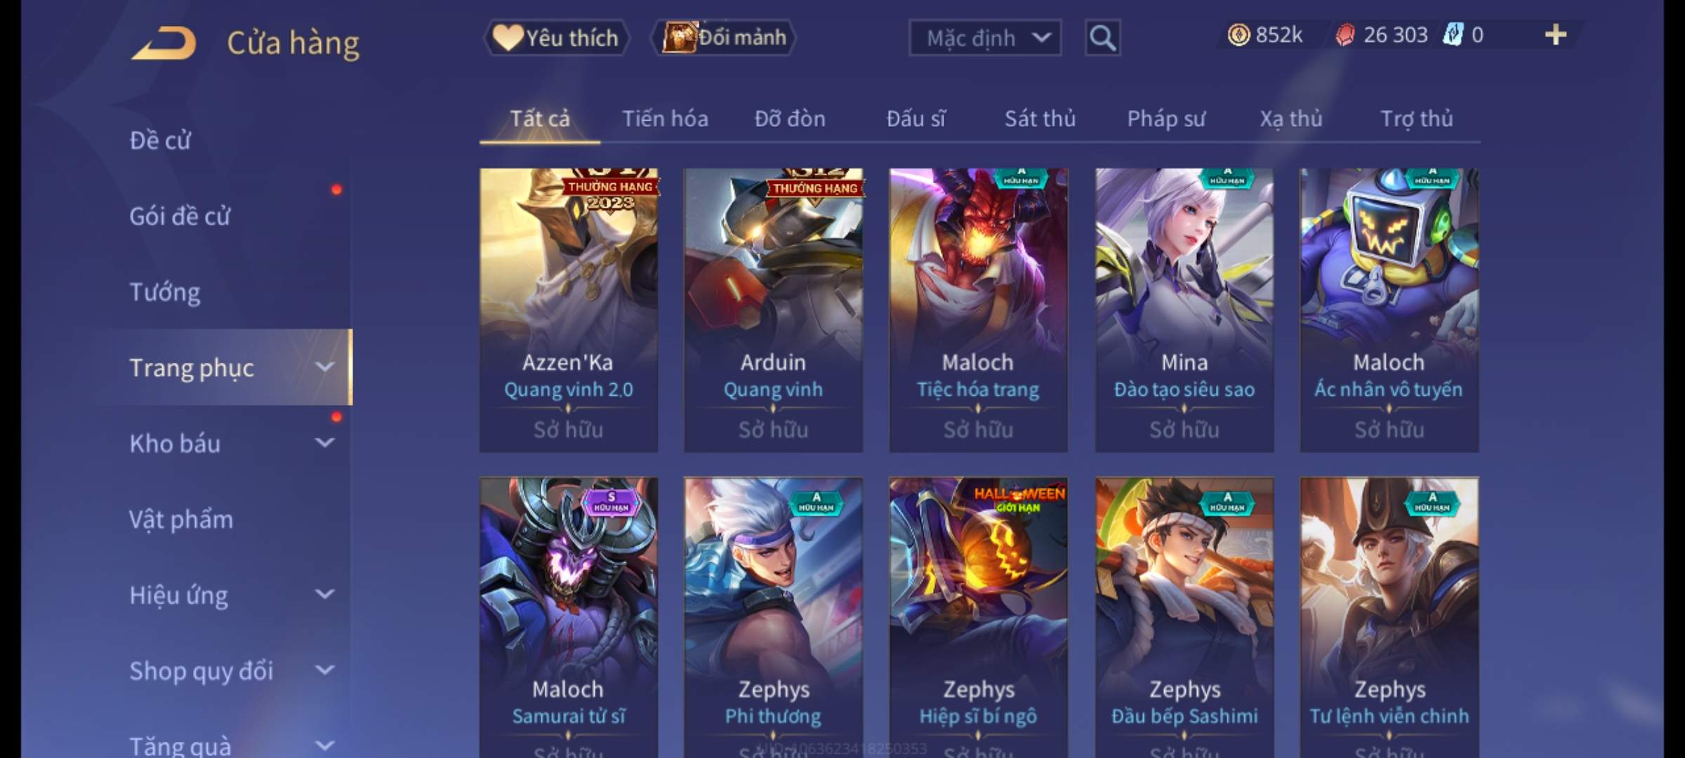This screenshot has width=1685, height=758.
Task: Switch to the Sát thủ tab
Action: click(1040, 119)
